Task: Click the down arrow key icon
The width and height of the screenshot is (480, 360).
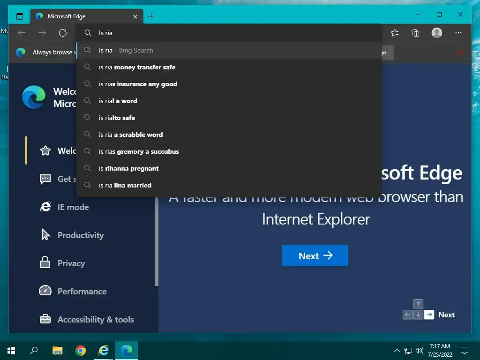Action: 418,315
